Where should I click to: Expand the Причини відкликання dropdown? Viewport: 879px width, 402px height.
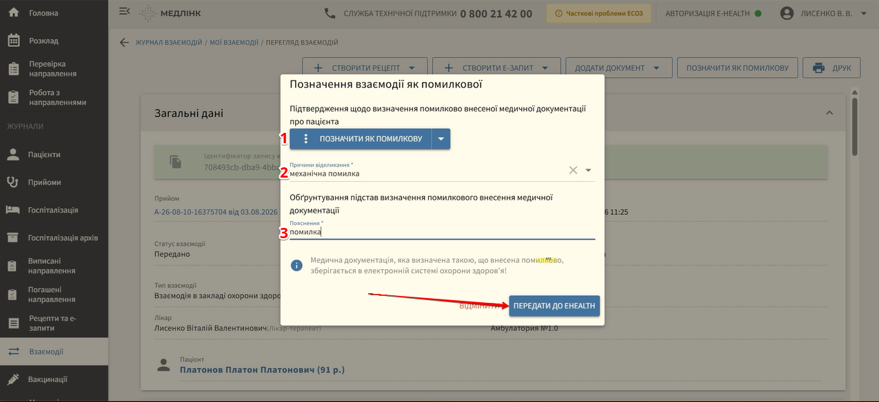(x=589, y=170)
